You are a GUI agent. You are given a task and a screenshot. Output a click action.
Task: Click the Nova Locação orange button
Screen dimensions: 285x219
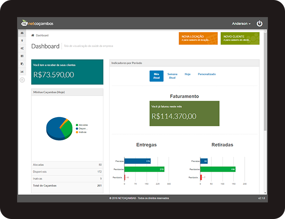[x=198, y=38]
